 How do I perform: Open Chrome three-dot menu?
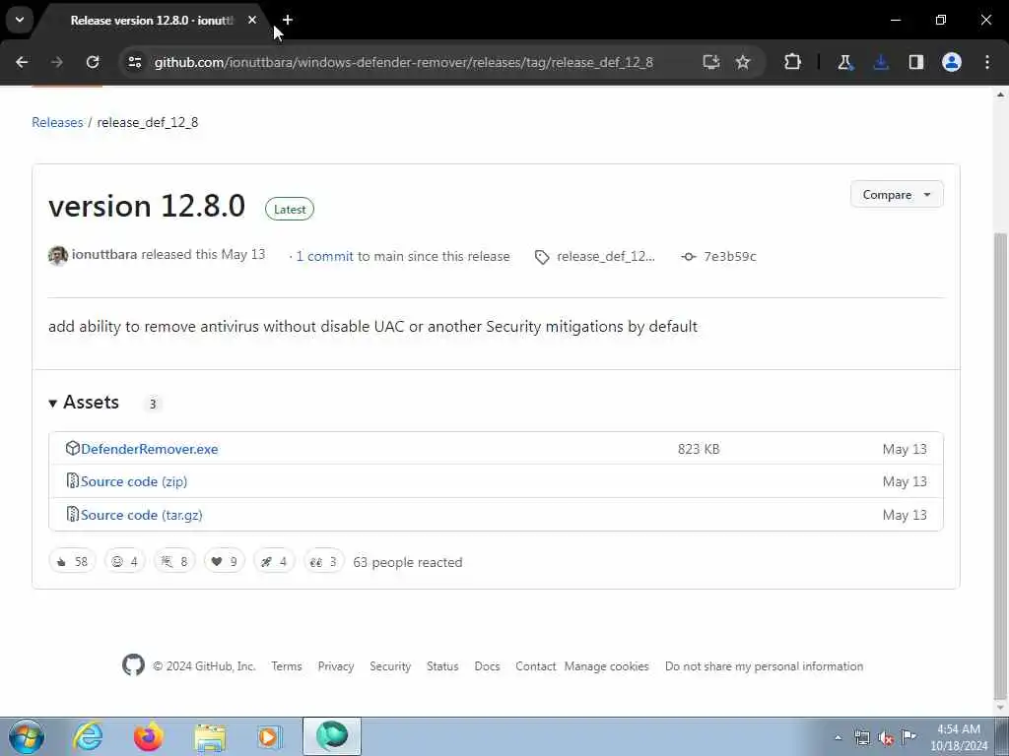tap(987, 62)
